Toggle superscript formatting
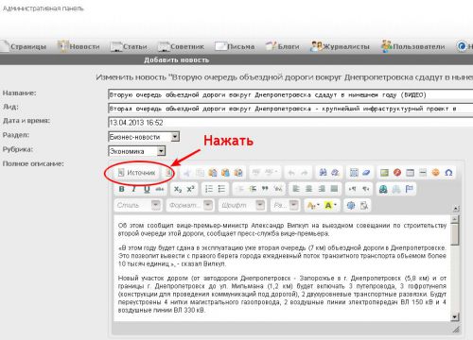 (x=190, y=189)
